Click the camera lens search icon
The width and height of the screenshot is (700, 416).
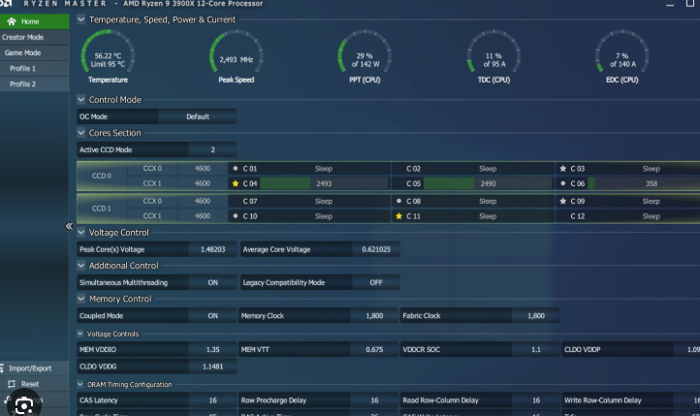click(x=23, y=405)
